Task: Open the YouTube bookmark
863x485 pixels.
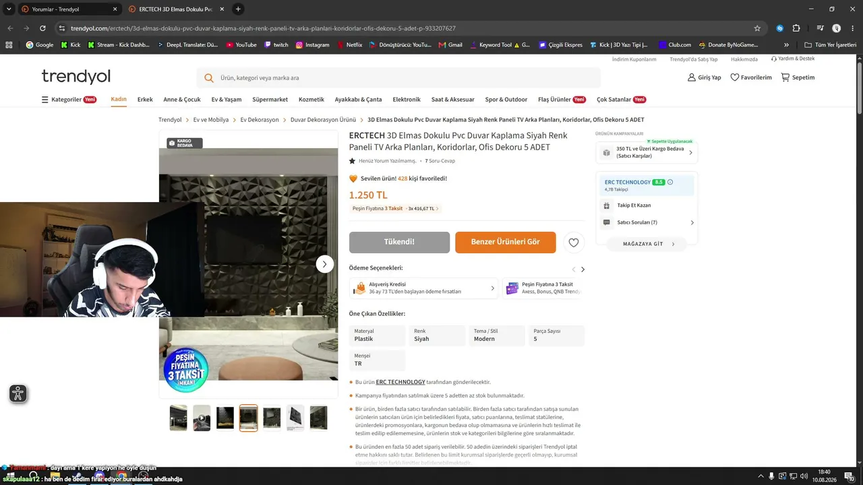Action: [241, 45]
